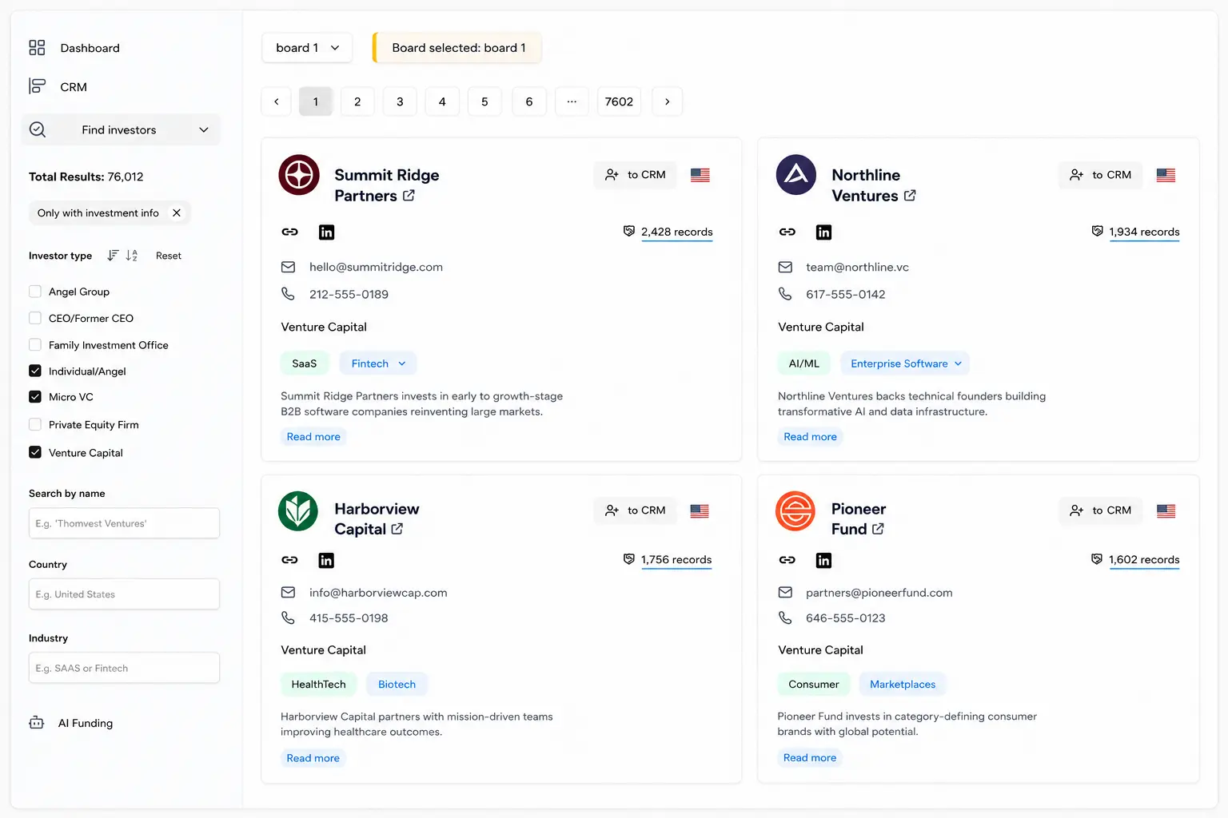Click the phone icon beside 617-555-0142
This screenshot has height=818, width=1228.
point(785,294)
